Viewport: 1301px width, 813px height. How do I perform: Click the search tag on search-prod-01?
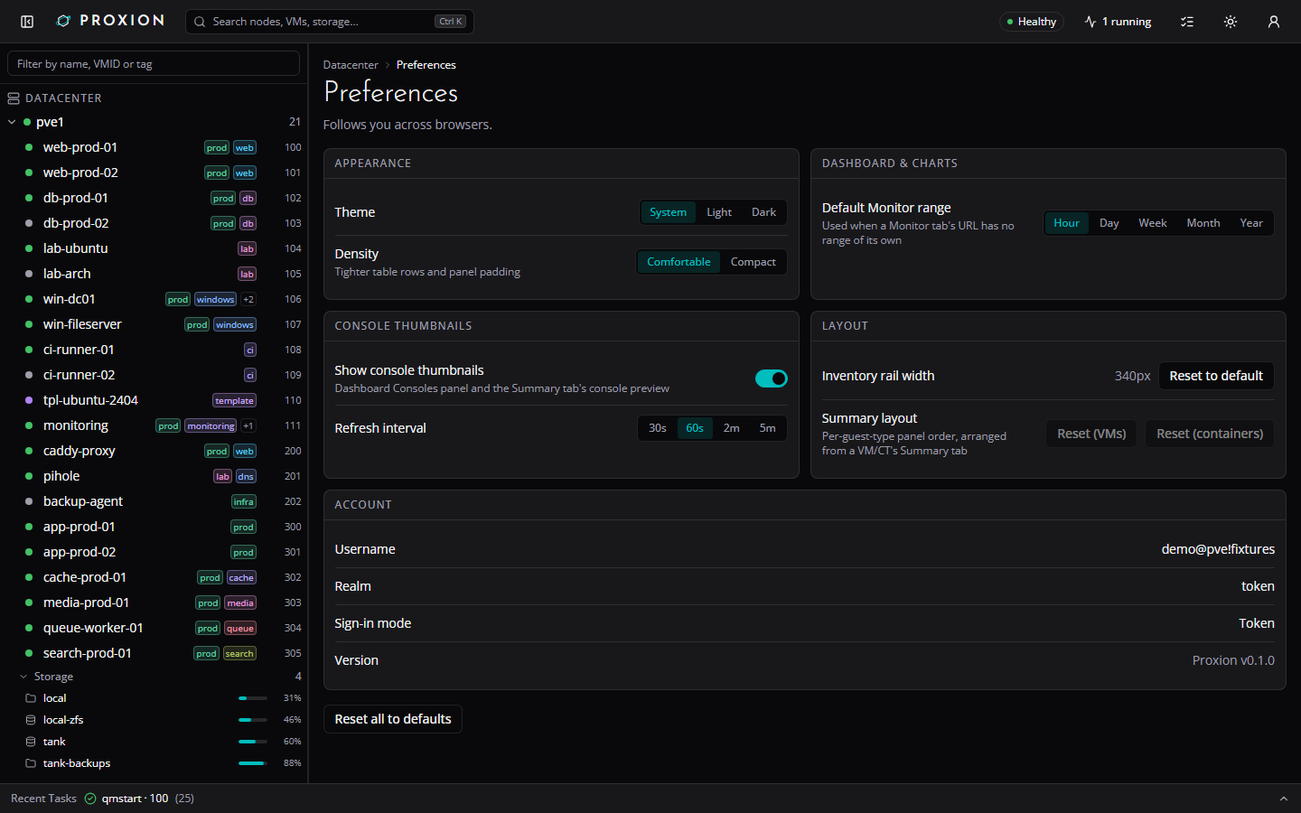(239, 654)
